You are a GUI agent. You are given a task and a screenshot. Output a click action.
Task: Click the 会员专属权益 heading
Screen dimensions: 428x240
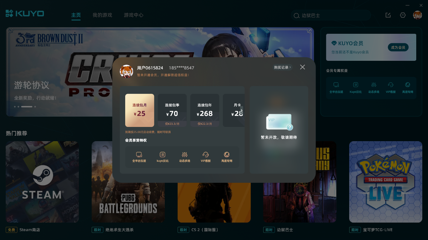(337, 71)
